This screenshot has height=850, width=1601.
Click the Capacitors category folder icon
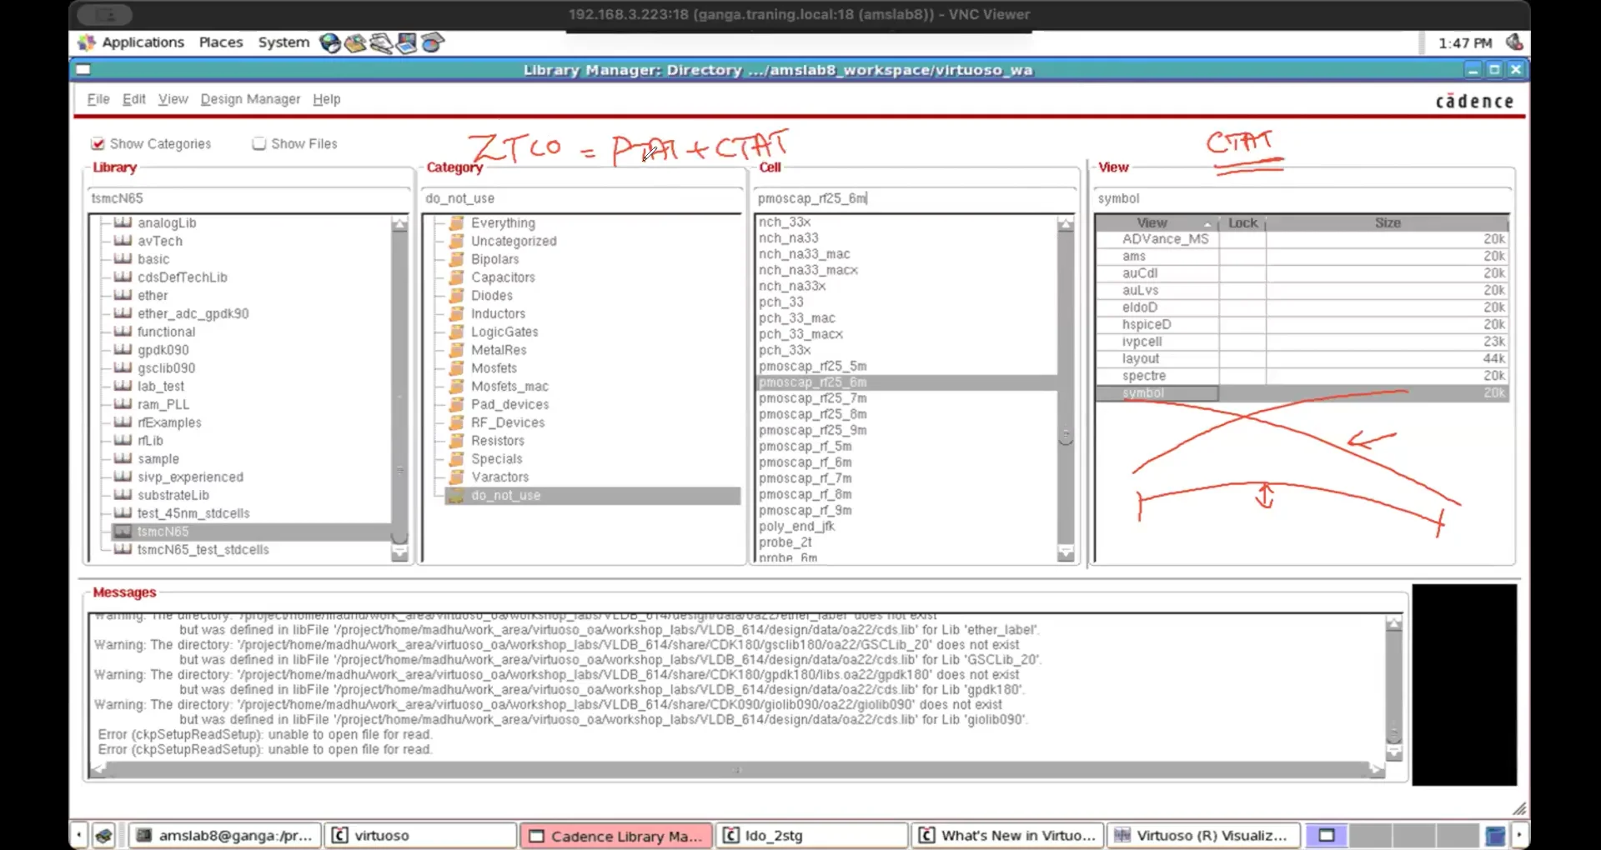pos(456,277)
